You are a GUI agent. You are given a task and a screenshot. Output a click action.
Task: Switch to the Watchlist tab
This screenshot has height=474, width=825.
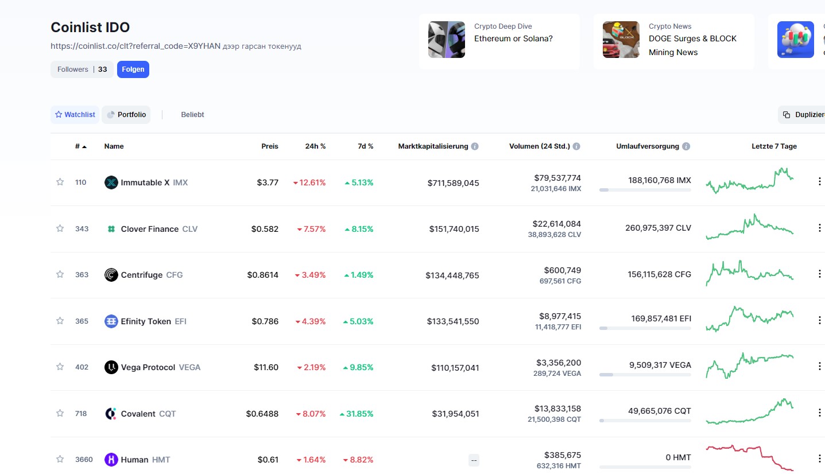75,115
